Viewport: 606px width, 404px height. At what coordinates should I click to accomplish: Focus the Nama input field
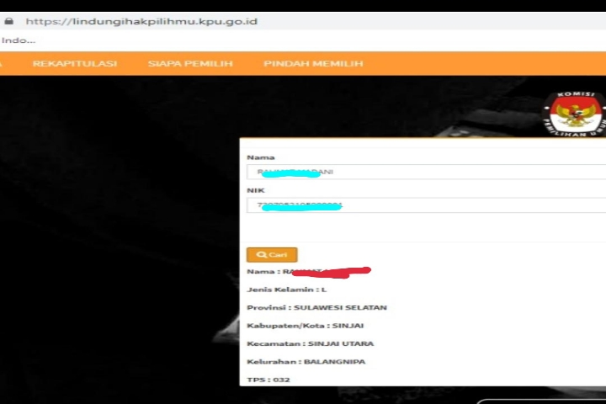426,172
